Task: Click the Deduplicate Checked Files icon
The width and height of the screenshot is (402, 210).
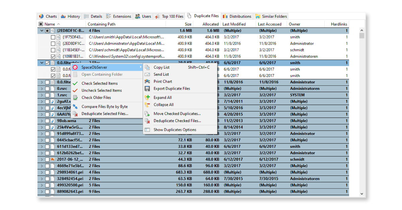Action: click(147, 121)
